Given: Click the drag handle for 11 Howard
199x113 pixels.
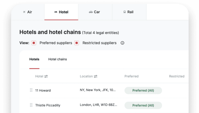Looking at the screenshot, I should pos(31,90).
